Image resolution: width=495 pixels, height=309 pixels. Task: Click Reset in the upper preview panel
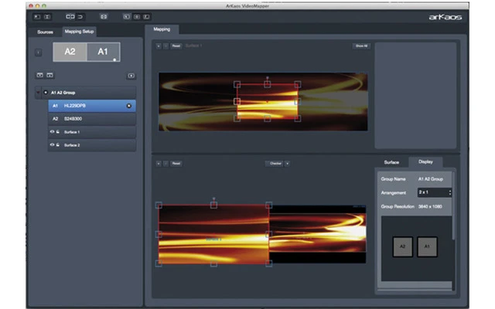coord(176,46)
